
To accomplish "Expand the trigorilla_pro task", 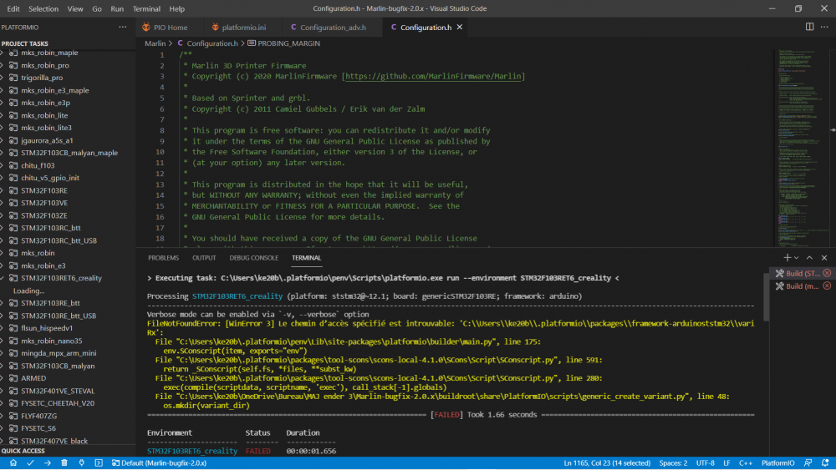I will (x=3, y=77).
